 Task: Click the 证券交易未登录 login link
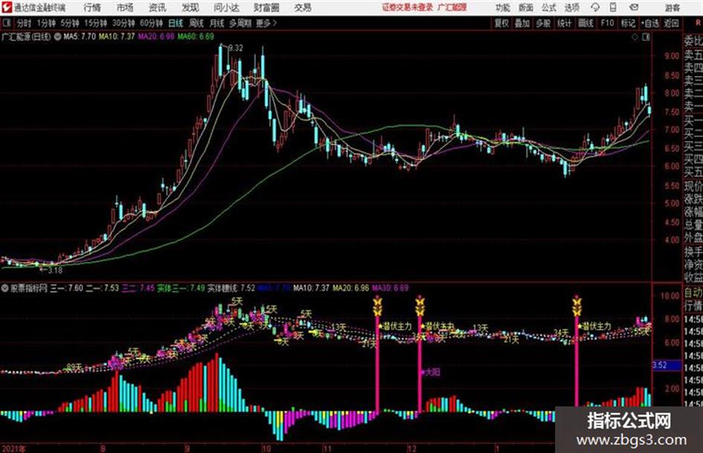(x=408, y=7)
